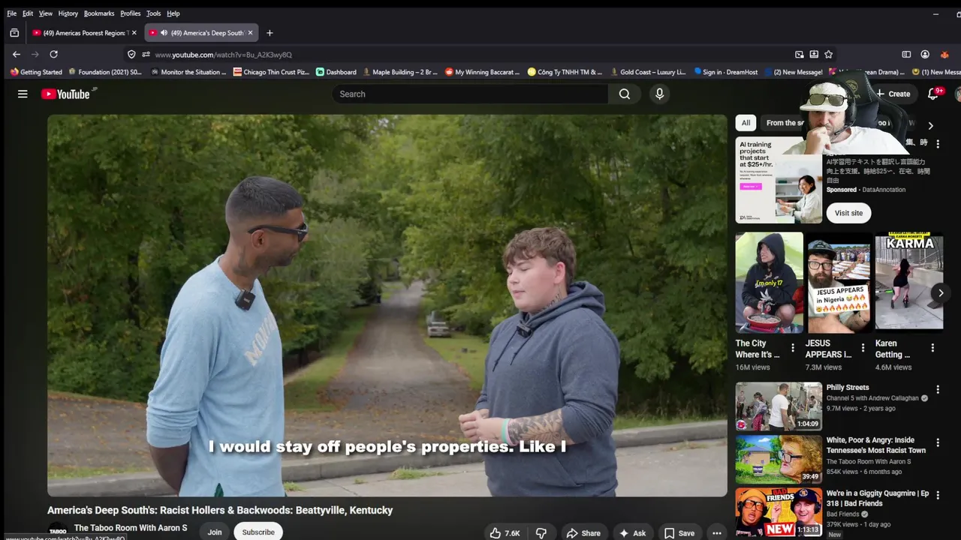The image size is (961, 540).
Task: Close the Americas Poorest Region tab
Action: click(x=134, y=33)
